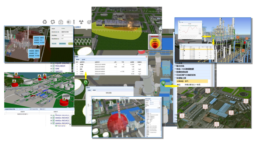Click the target with arrow toolbar icon

point(89,22)
